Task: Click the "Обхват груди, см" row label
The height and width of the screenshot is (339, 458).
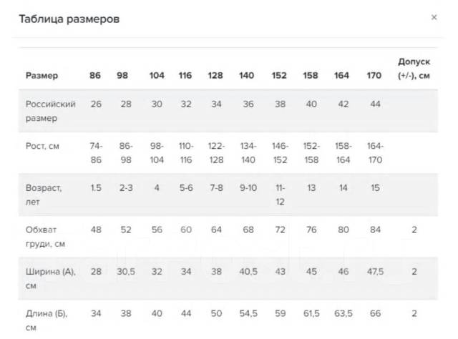Action: pos(46,235)
